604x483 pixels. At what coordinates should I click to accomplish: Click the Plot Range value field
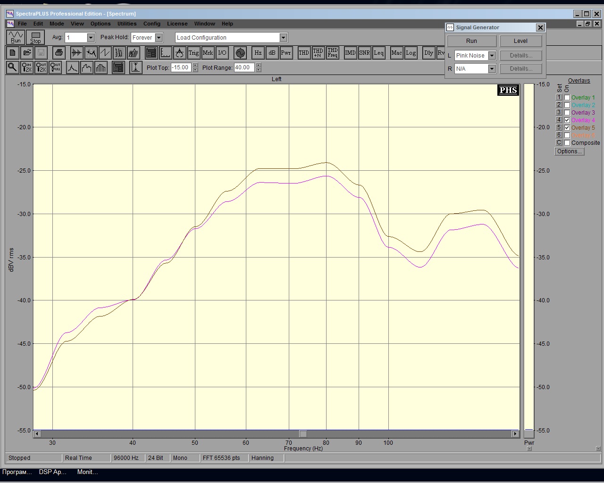(244, 67)
